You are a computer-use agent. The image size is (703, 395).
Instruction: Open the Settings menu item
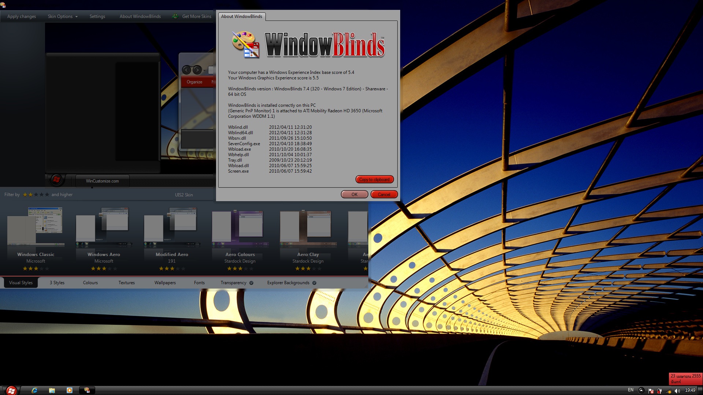(97, 16)
